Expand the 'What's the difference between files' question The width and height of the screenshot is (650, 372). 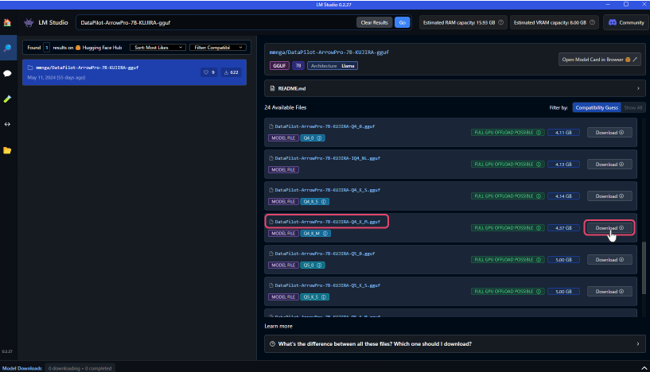pyautogui.click(x=453, y=344)
